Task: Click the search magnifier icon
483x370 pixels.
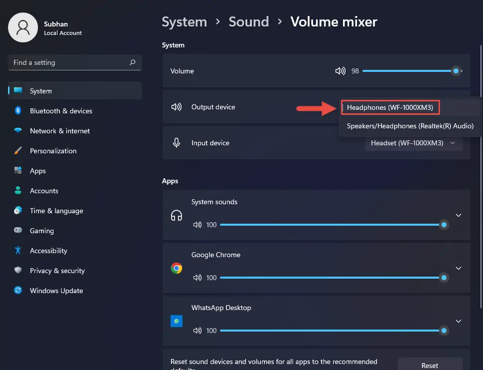Action: [x=132, y=62]
